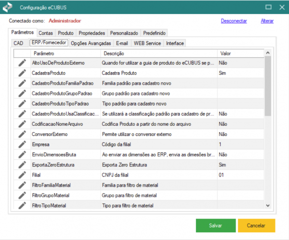The height and width of the screenshot is (240, 289).
Task: Click pencil icon for FiltroTipoMaterial
Action: pyautogui.click(x=22, y=205)
